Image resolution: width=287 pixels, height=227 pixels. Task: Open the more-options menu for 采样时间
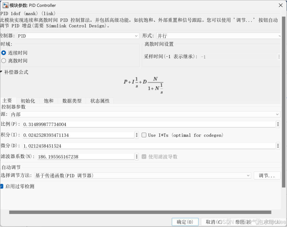[x=279, y=57]
